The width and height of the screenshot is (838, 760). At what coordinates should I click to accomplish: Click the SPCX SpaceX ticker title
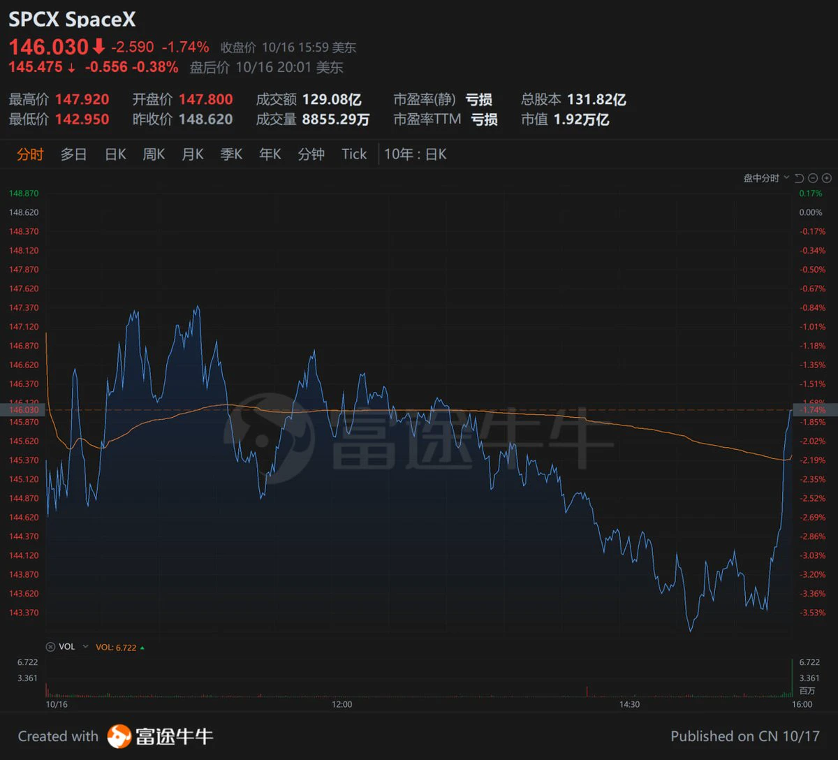click(72, 19)
